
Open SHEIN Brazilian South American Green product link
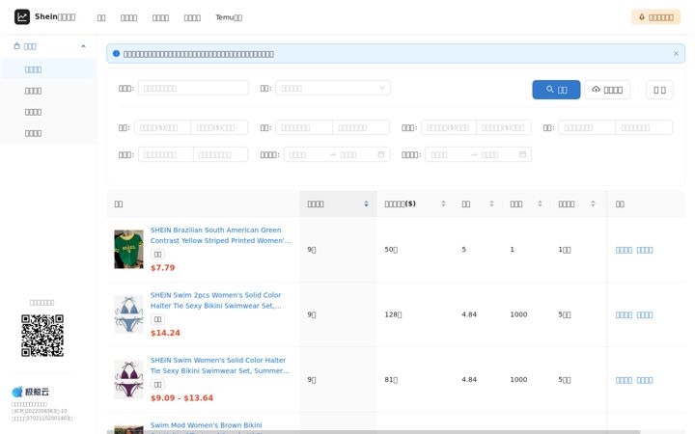pyautogui.click(x=221, y=235)
